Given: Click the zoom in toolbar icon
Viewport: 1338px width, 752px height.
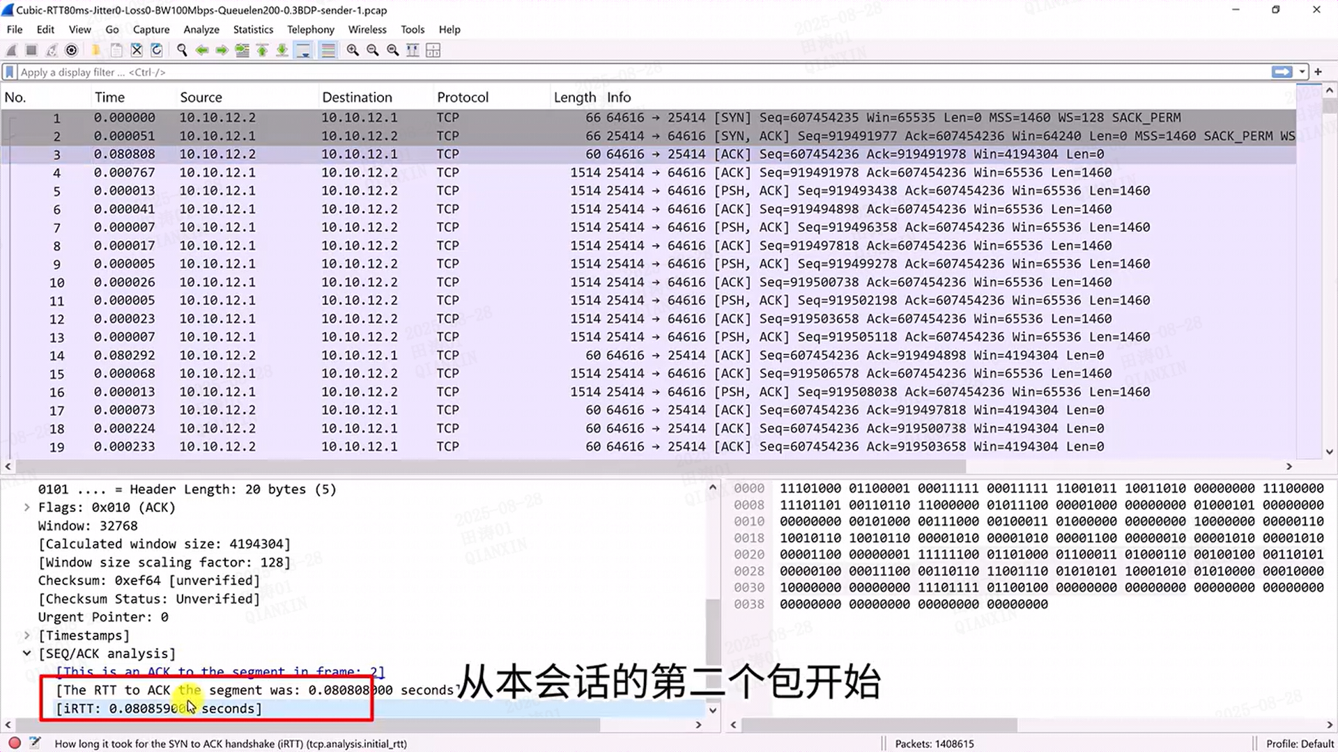Looking at the screenshot, I should 353,50.
